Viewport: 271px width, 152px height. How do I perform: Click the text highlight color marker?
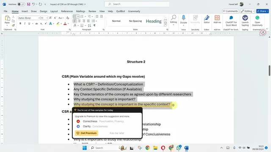pyautogui.click(x=58, y=24)
